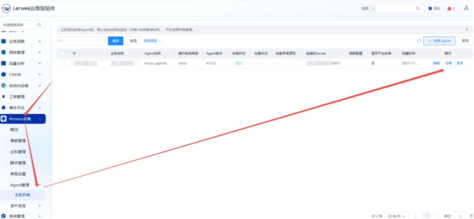
Task: Go to the next page arrow
Action: (x=438, y=216)
